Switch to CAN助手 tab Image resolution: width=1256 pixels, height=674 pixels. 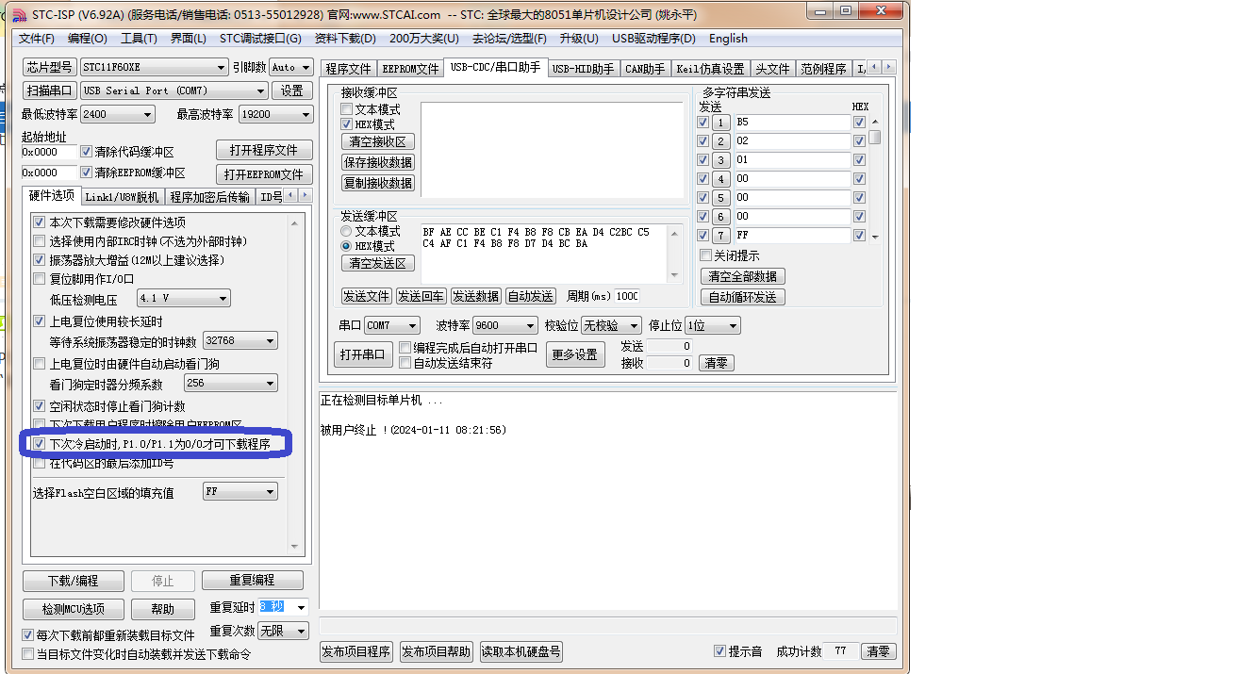point(645,69)
